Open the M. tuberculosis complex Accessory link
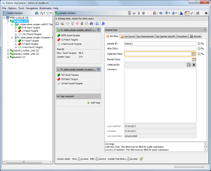Image resolution: width=211 pixels, height=171 pixels. tap(78, 69)
